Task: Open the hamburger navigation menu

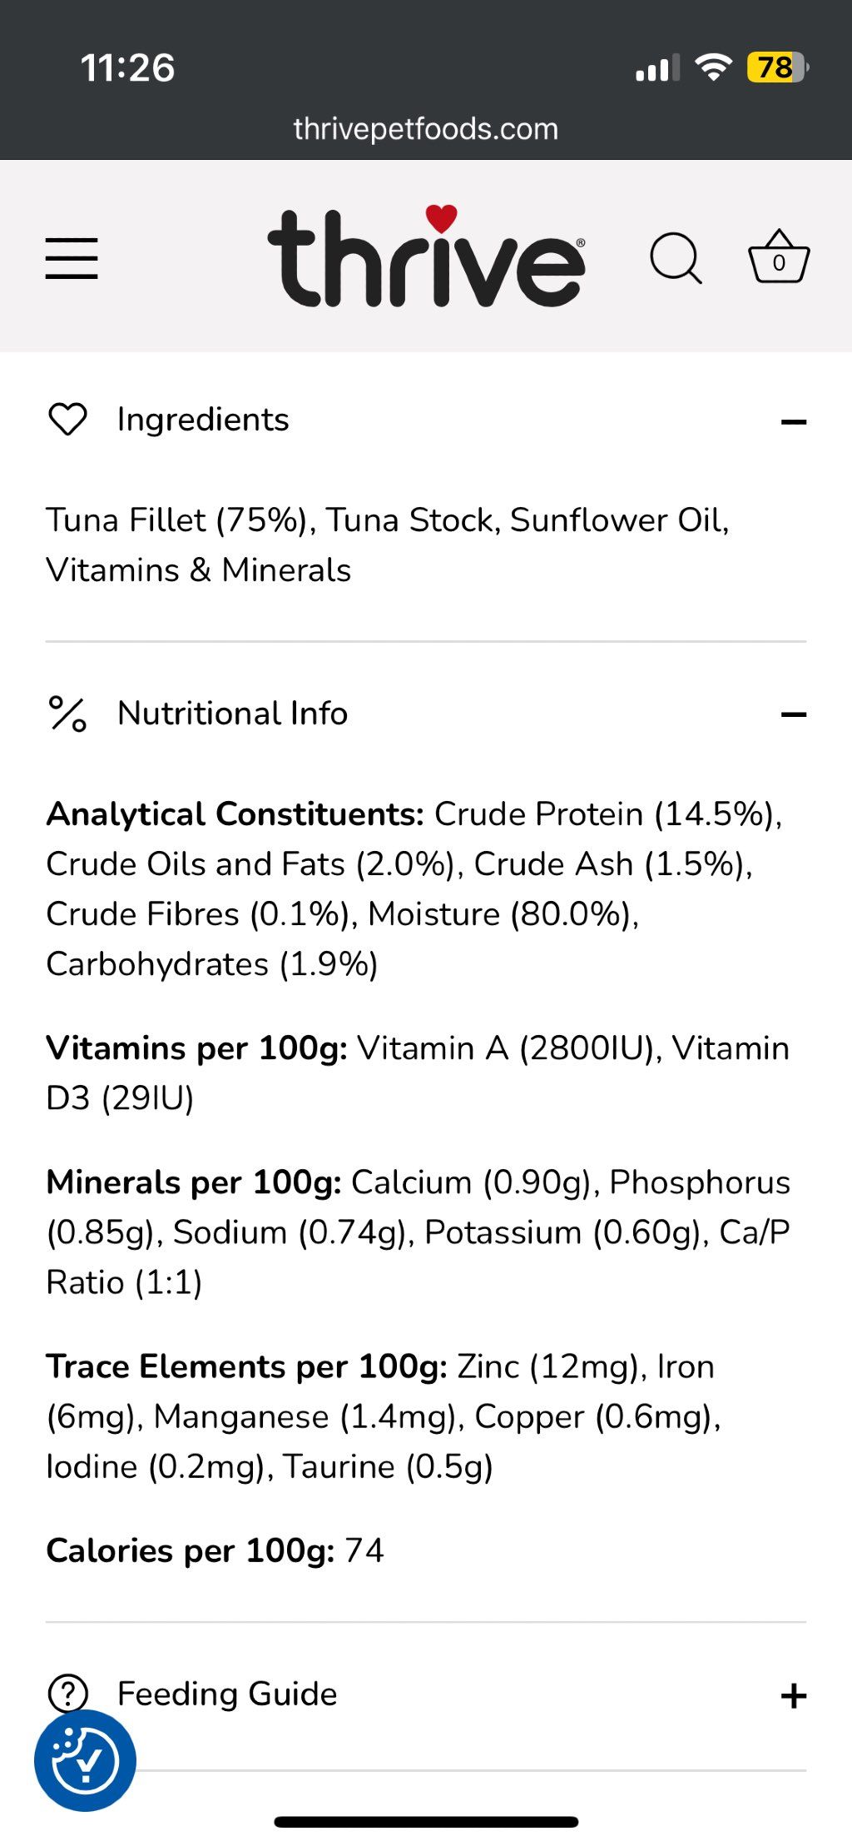Action: click(72, 258)
